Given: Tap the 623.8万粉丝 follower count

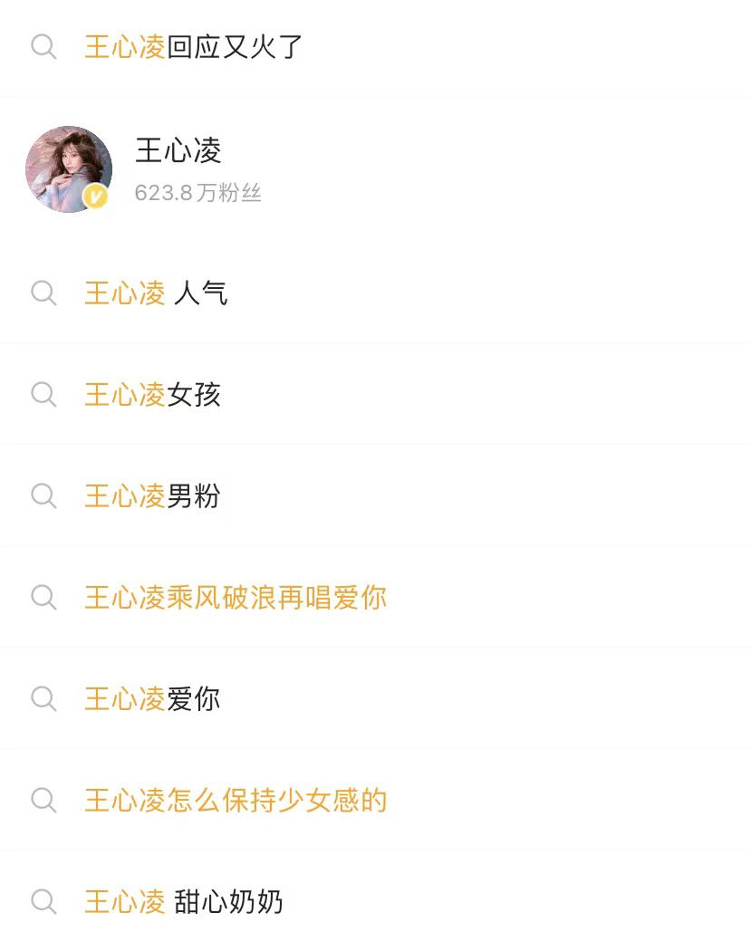Looking at the screenshot, I should pyautogui.click(x=197, y=193).
